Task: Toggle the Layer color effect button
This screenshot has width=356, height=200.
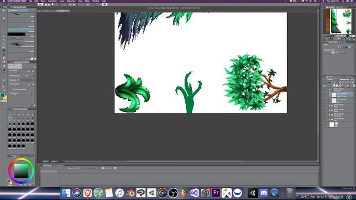Action: click(x=350, y=47)
